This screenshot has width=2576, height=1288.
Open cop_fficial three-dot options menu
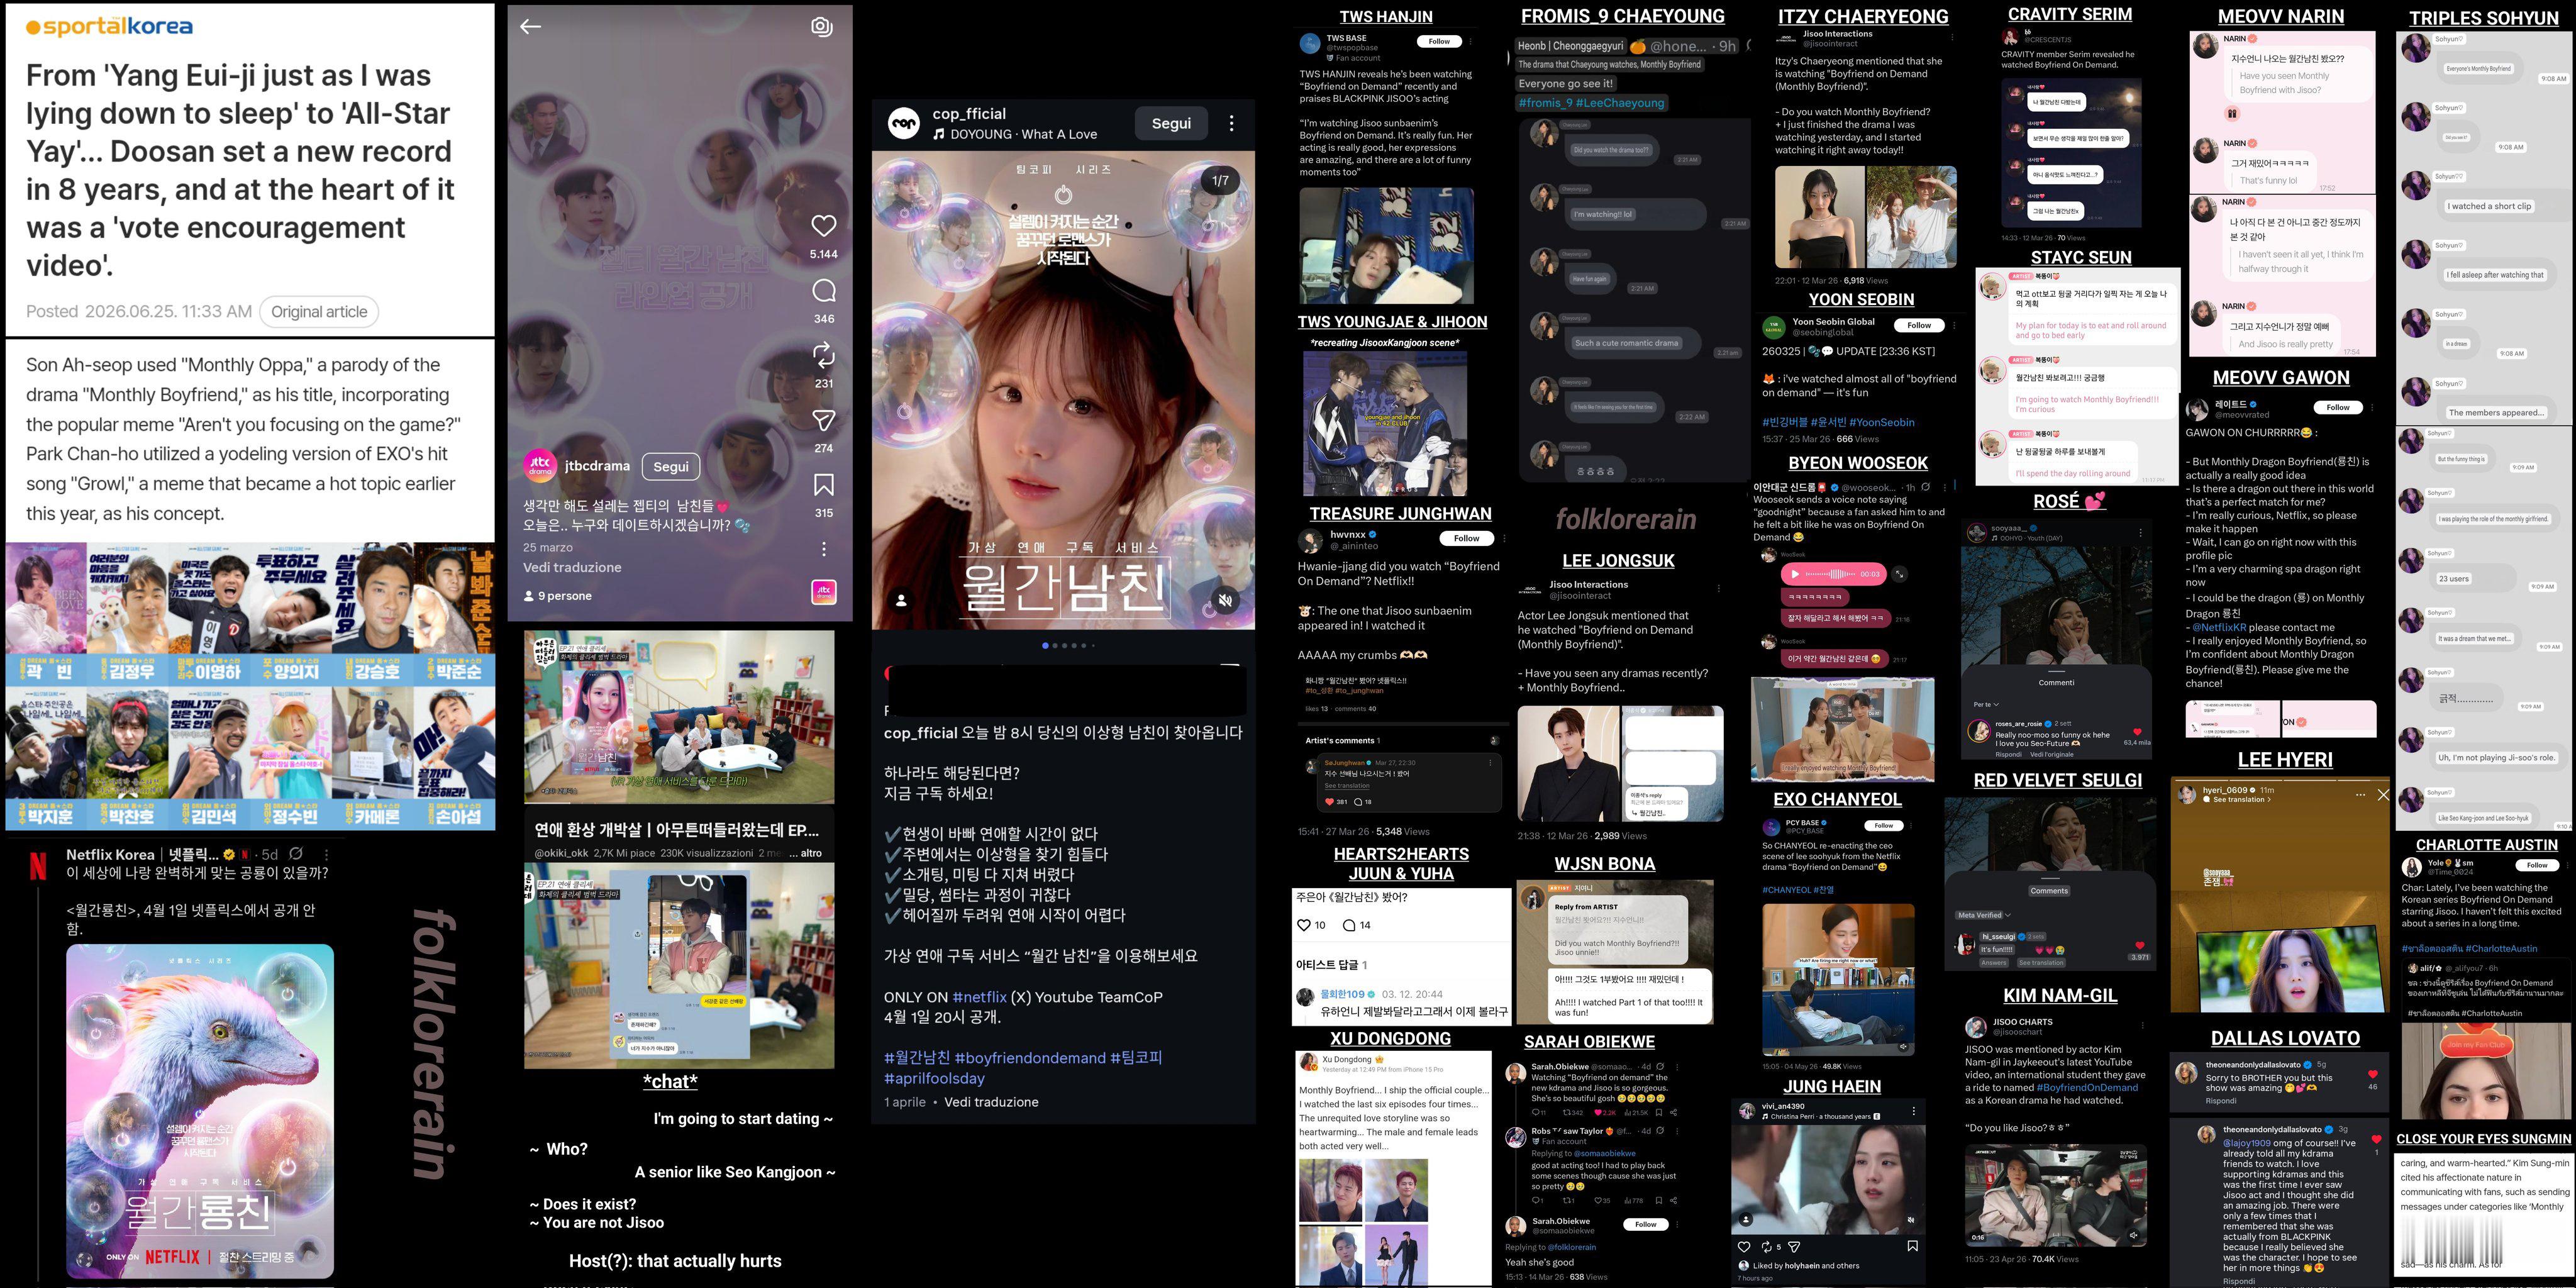(1231, 123)
